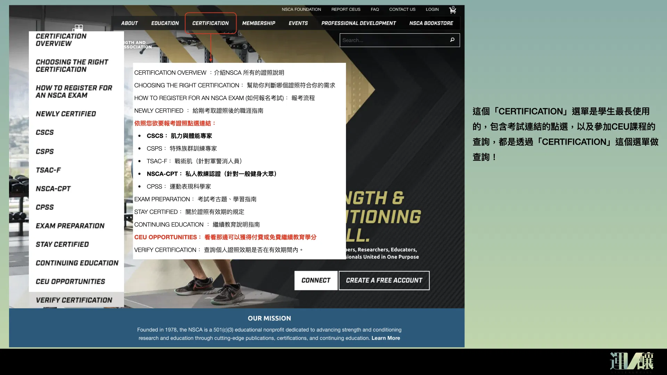Select CHOOSING THE RIGHT CERTIFICATION sidebar item
Viewport: 667px width, 375px height.
click(x=72, y=66)
